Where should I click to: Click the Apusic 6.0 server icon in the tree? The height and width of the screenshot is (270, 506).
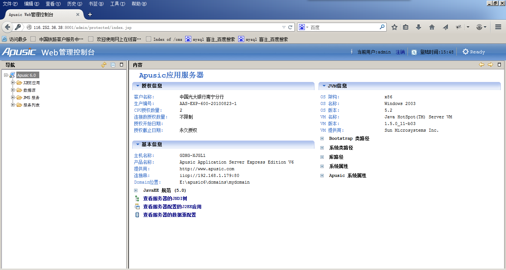pyautogui.click(x=12, y=75)
